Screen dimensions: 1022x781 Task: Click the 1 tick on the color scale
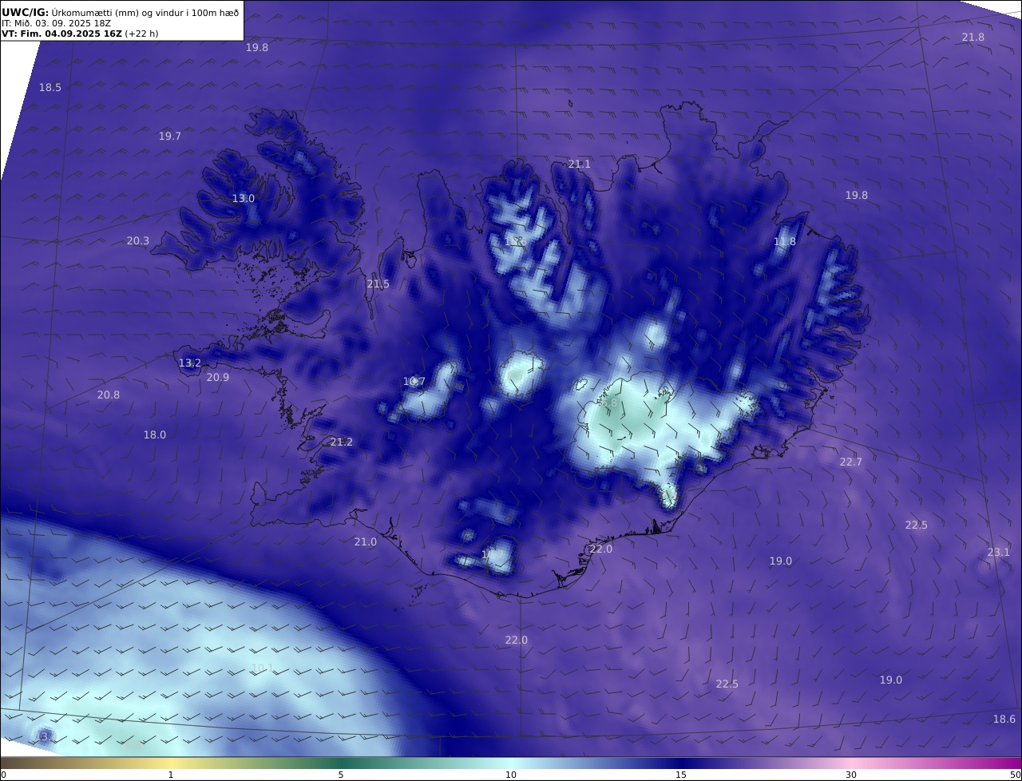(x=171, y=775)
